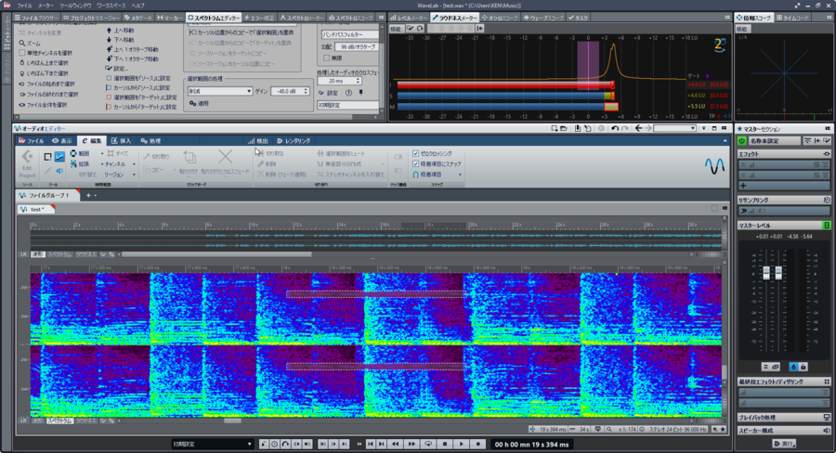Open the transport preset dropdown

(213, 444)
